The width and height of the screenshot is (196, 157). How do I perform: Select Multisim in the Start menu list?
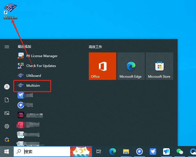coord(33,86)
